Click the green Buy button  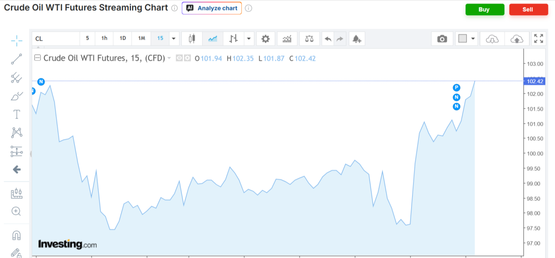coord(485,9)
